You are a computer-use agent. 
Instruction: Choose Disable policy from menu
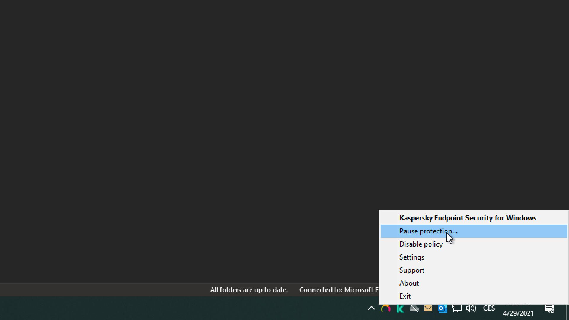point(421,244)
